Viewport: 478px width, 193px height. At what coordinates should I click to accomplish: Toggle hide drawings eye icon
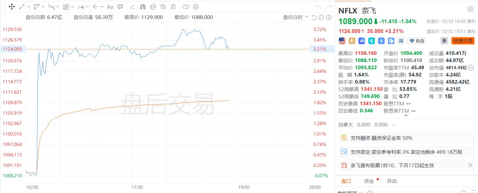163,7
